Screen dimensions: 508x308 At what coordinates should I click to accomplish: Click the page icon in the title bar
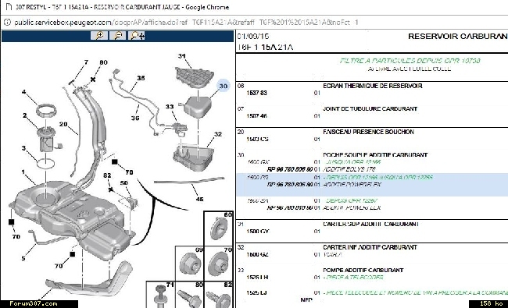(9, 7)
